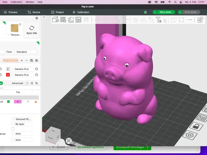The height and width of the screenshot is (155, 207).
Task: Open the By layer print sequence dropdown
Action: tap(22, 124)
